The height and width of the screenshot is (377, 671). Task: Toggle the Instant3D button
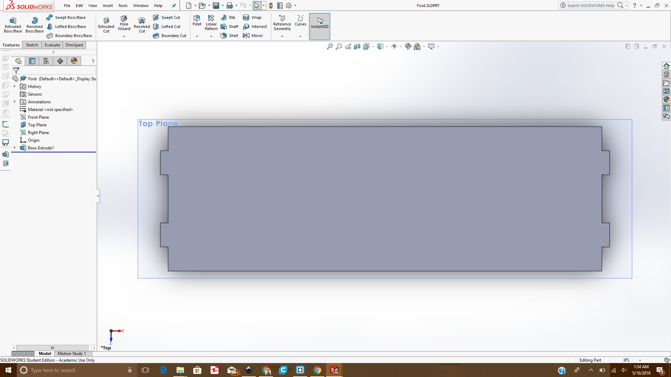(319, 23)
